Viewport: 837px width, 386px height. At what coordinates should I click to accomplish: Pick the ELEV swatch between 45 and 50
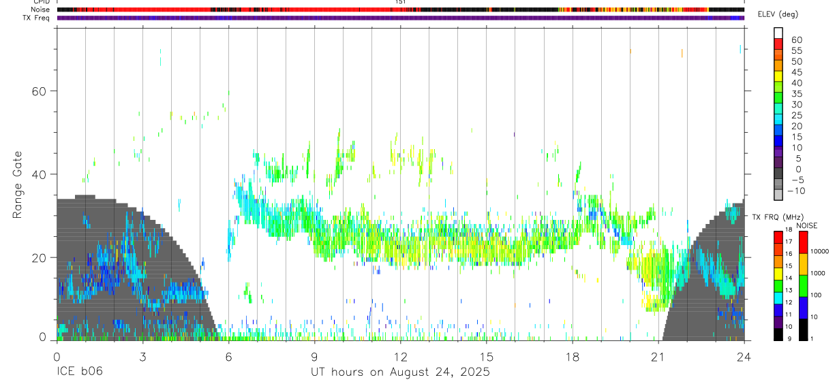[x=778, y=67]
